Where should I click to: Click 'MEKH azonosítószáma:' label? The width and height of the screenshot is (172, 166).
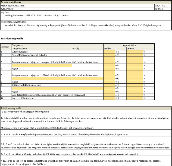[12, 6]
